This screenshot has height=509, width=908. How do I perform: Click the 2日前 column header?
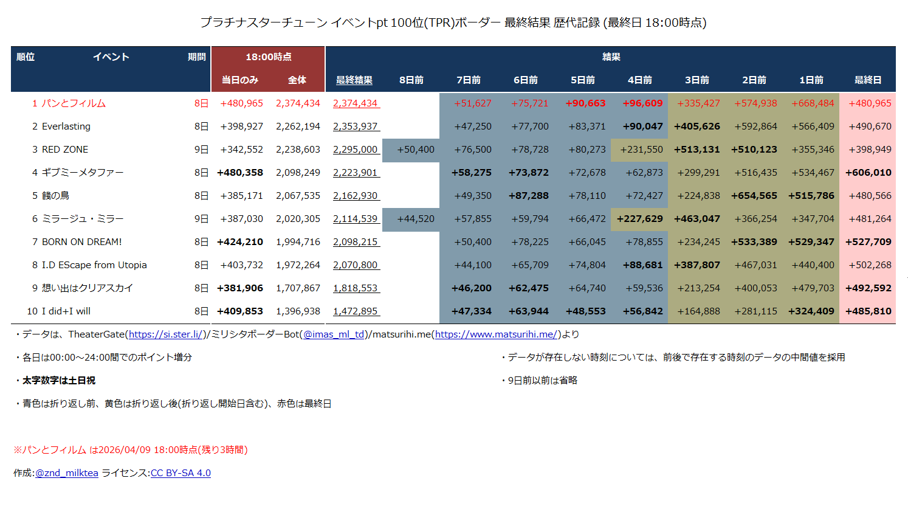(754, 80)
